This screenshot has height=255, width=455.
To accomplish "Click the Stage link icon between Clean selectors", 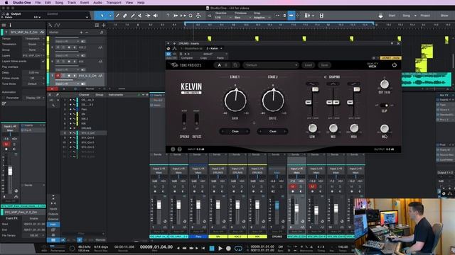I will (254, 123).
